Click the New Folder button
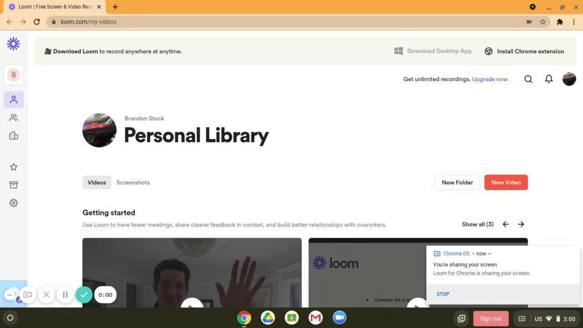 pos(457,182)
